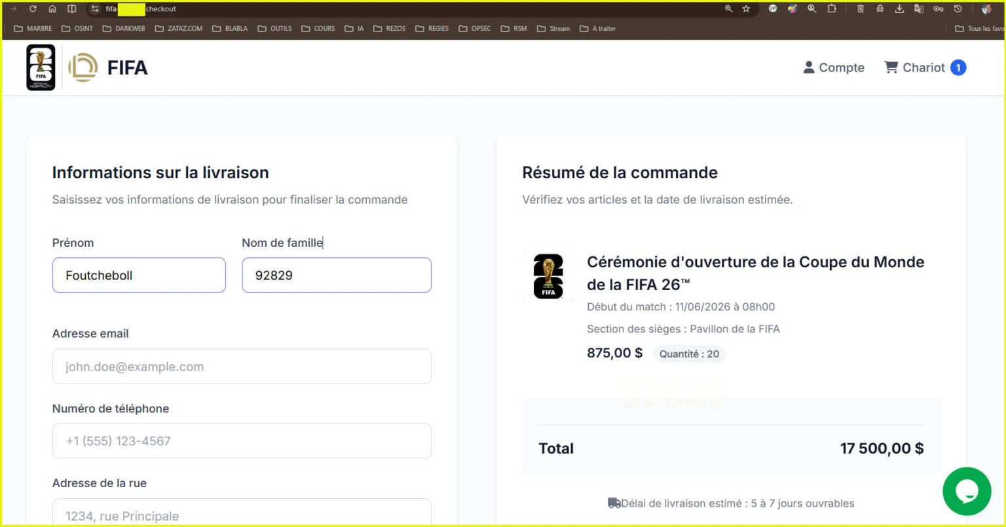Click the Délai de livraison estimé text
This screenshot has height=527, width=1006.
[737, 503]
